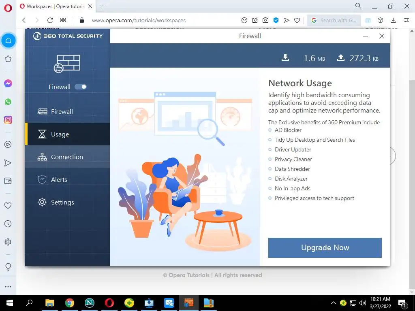Open Windows Start menu
415x311 pixels.
click(x=10, y=303)
